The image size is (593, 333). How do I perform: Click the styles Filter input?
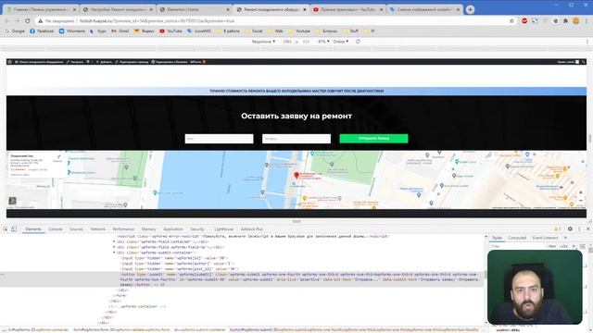click(516, 246)
